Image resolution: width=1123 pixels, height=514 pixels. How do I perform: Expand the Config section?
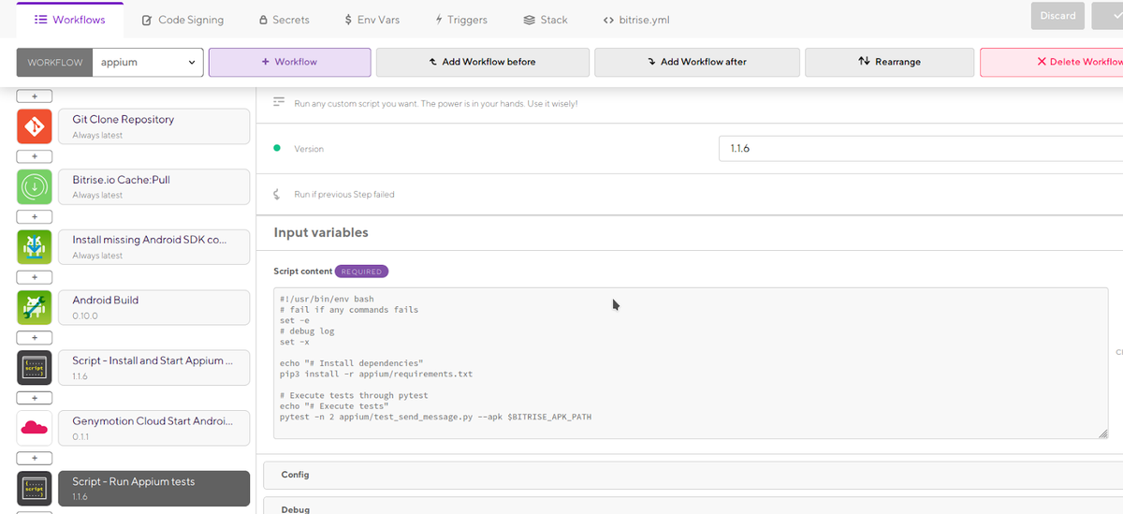tap(693, 475)
